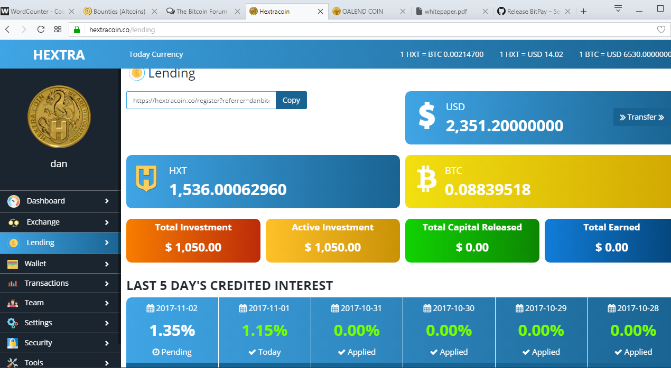This screenshot has width=671, height=368.
Task: Click the 1 HXT = USD 14.02 rate
Action: [532, 54]
